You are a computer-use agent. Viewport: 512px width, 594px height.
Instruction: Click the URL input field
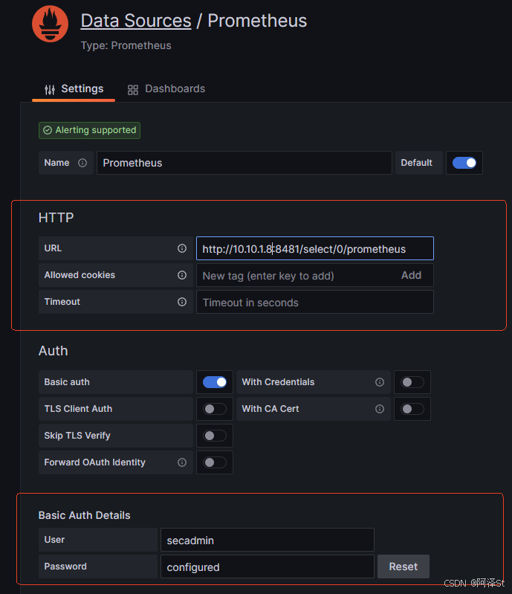pyautogui.click(x=315, y=248)
